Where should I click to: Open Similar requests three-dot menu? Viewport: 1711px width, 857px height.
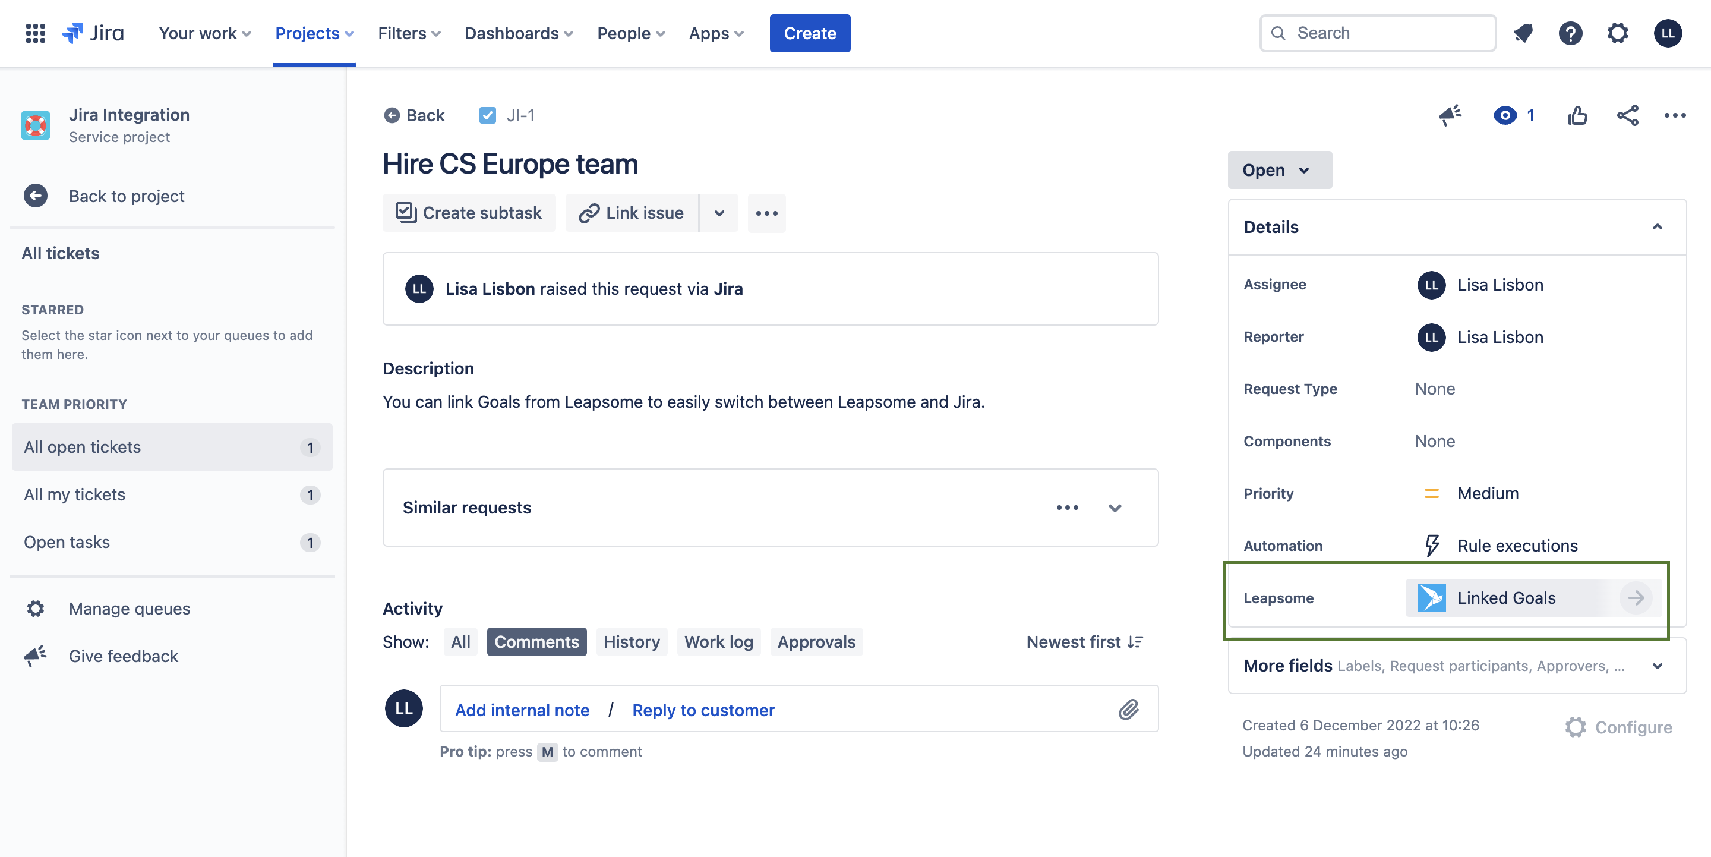click(1068, 508)
